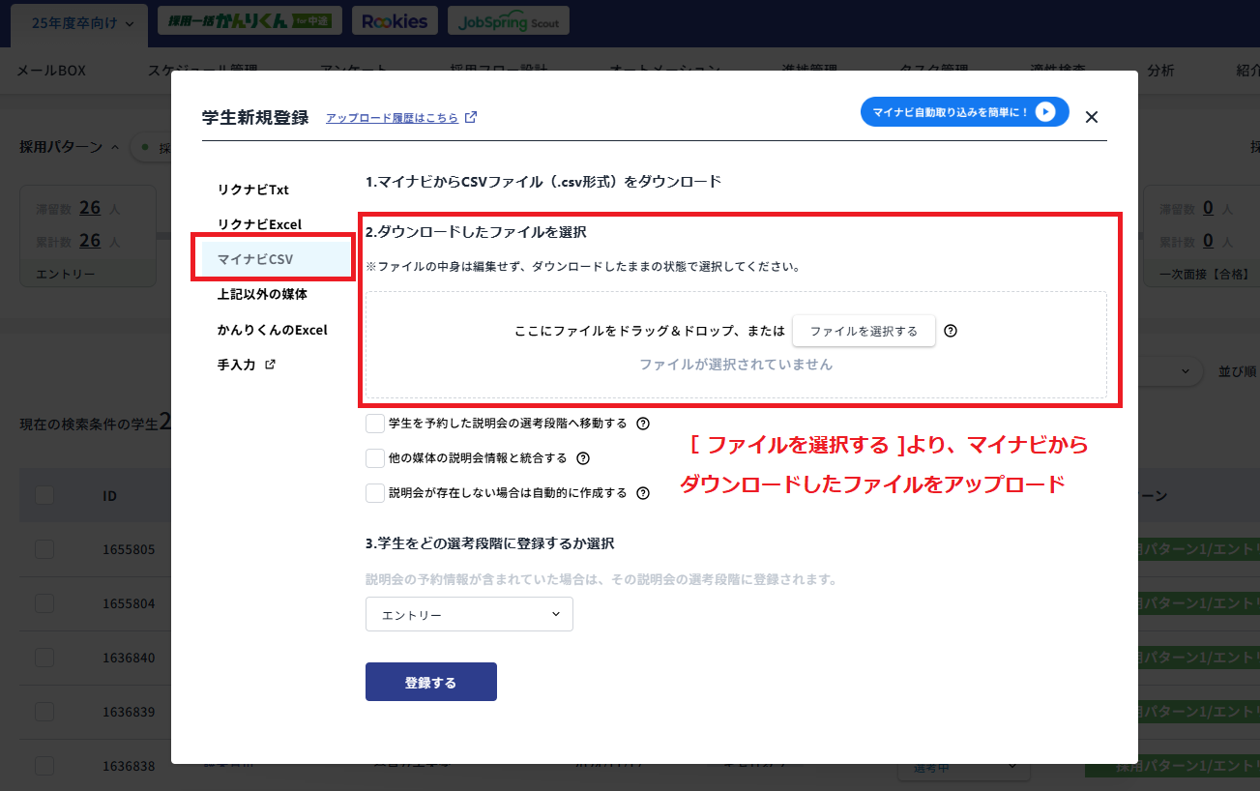The image size is (1260, 791).
Task: Open the エントリー selection stage dropdown
Action: pyautogui.click(x=468, y=613)
